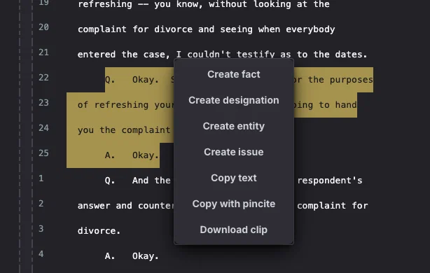
Task: Click highlighted text 'of refreshing your'
Action: (x=125, y=105)
